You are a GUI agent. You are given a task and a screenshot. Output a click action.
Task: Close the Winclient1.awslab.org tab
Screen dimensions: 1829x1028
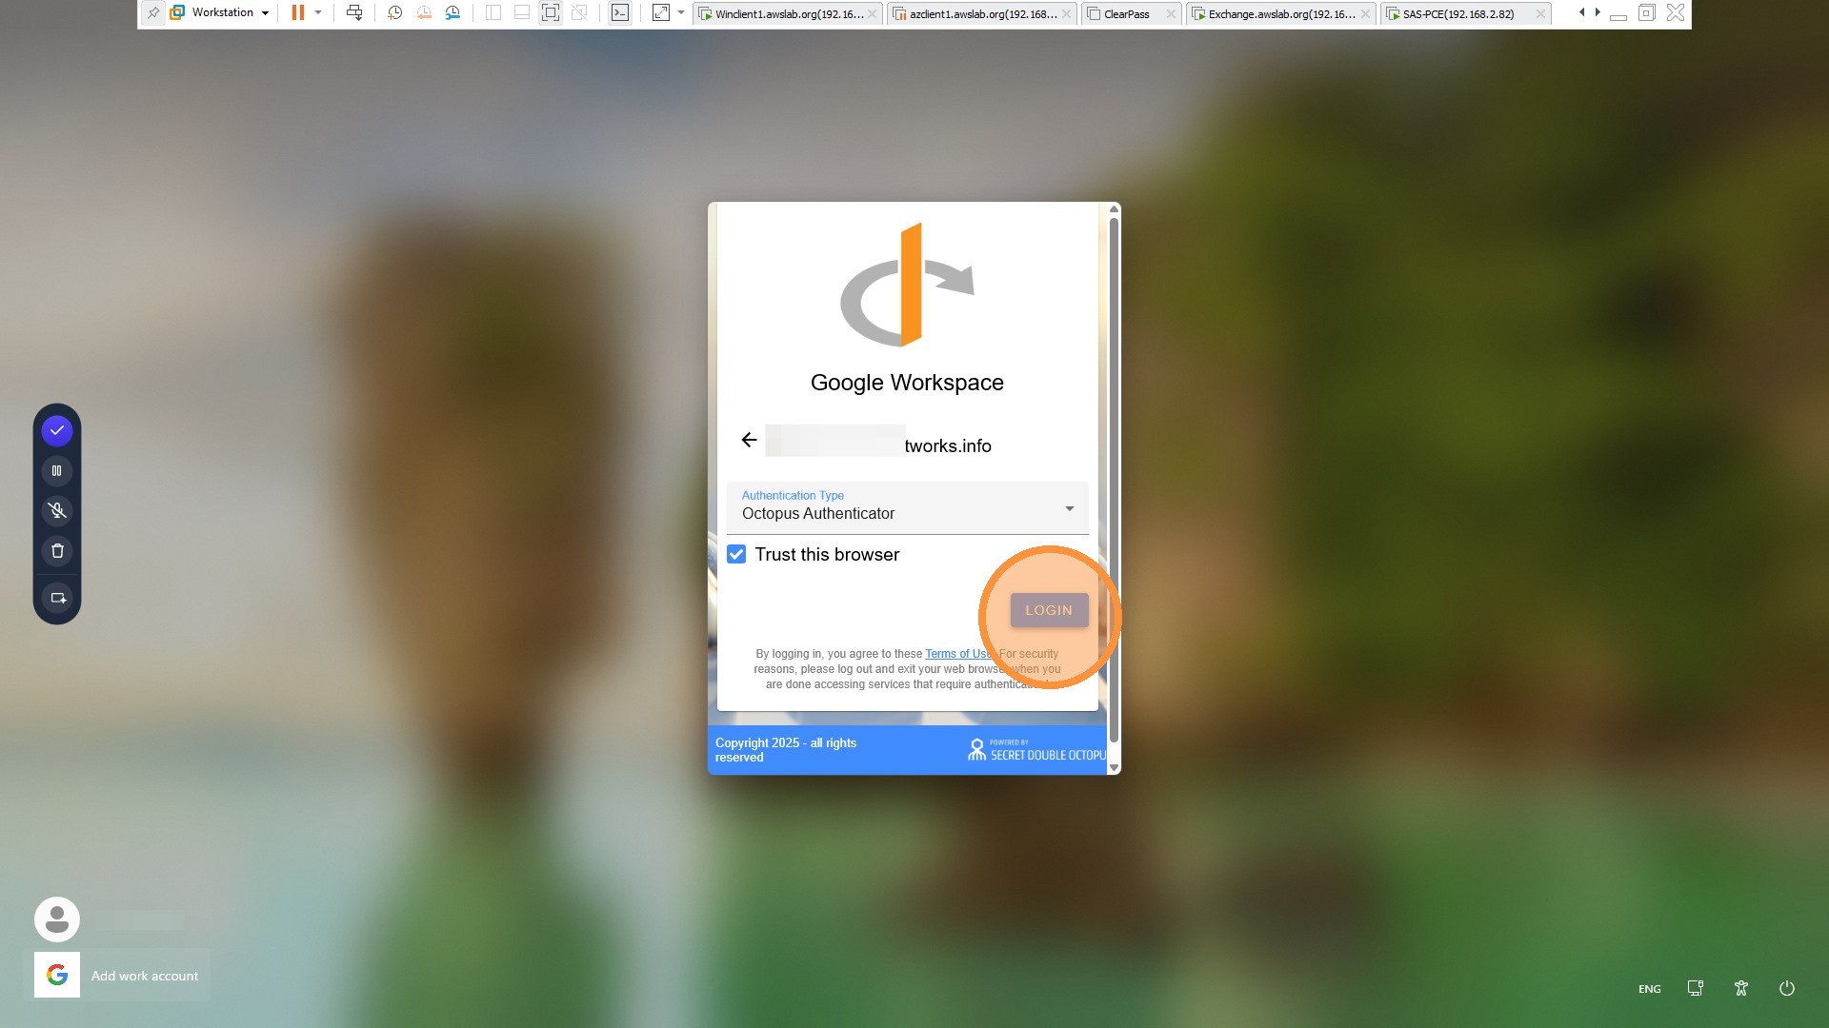[872, 14]
